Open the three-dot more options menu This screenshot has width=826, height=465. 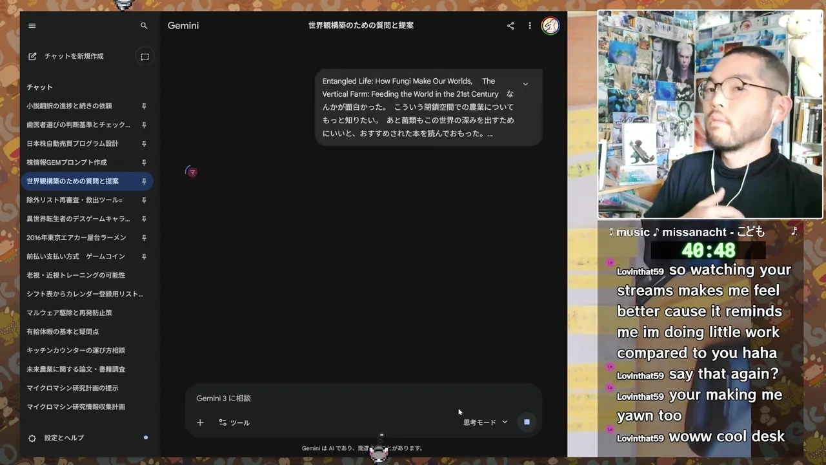[x=530, y=26]
